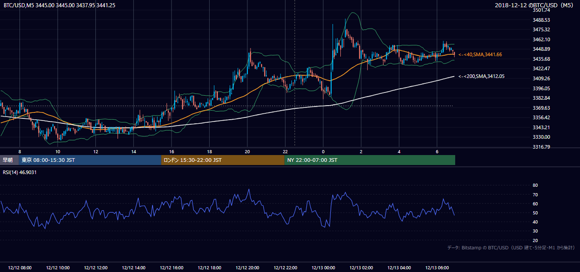
Task: Click the hour label 10 under the chart
Action: click(58, 151)
